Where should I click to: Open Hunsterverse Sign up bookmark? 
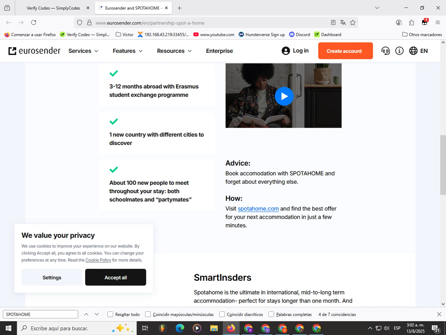click(x=262, y=35)
